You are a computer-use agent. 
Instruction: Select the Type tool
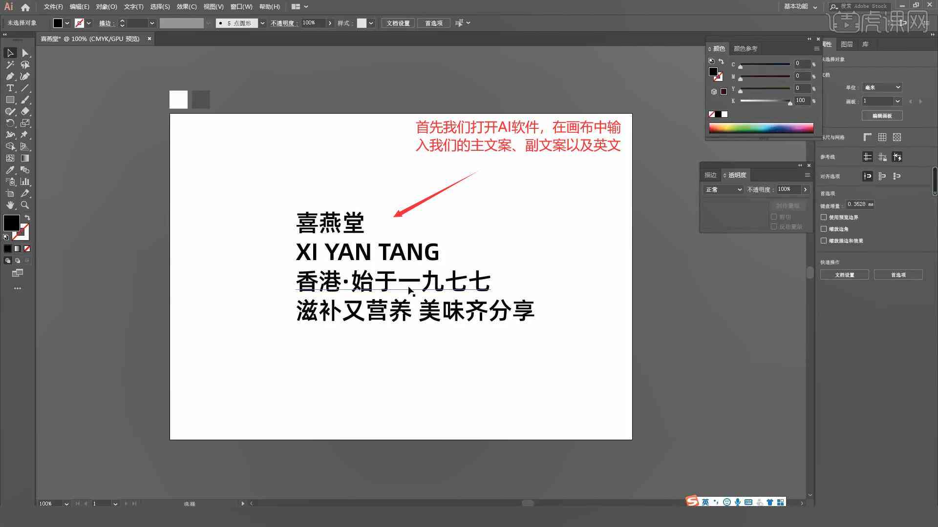[x=10, y=87]
